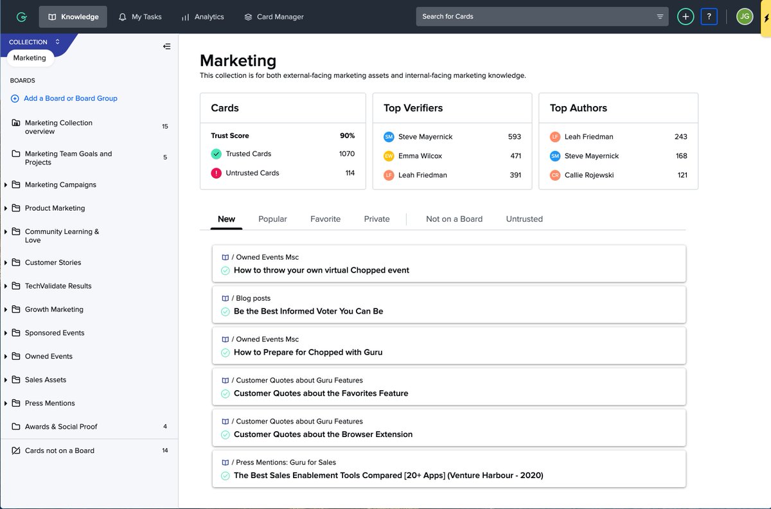The height and width of the screenshot is (509, 771).
Task: Click verified check beside Favorites Feature card
Action: [x=226, y=394]
